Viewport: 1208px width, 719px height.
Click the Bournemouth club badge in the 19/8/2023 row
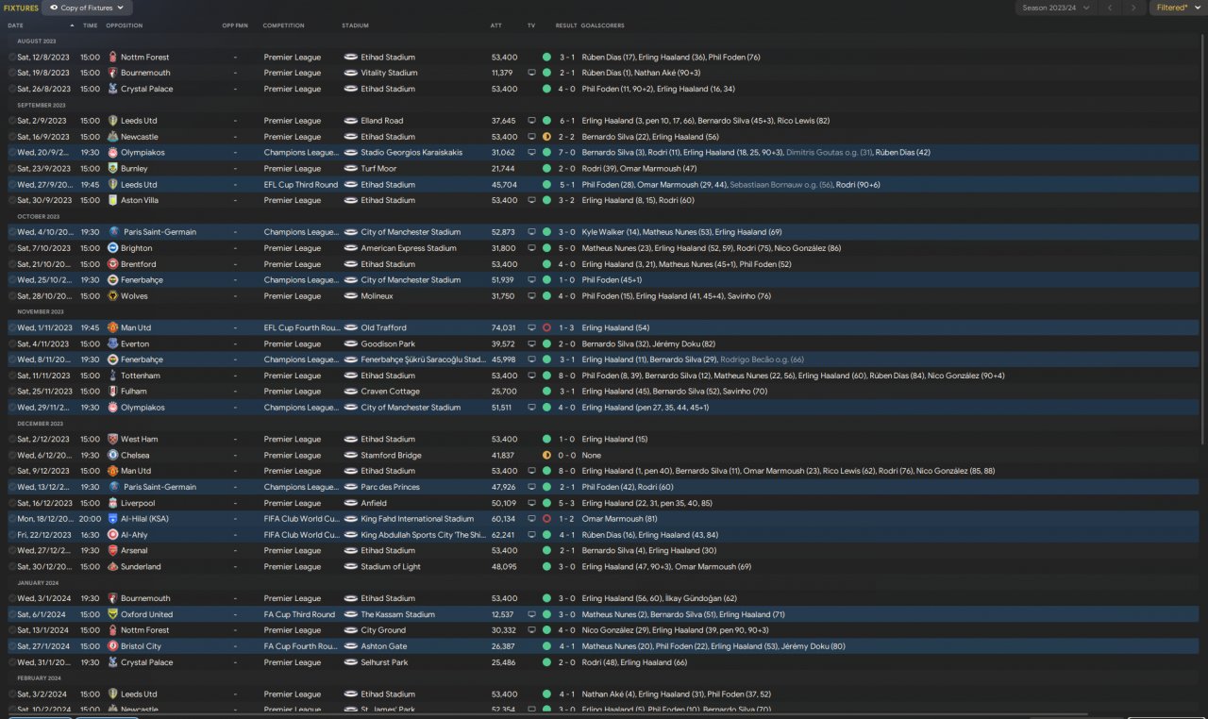tap(113, 73)
